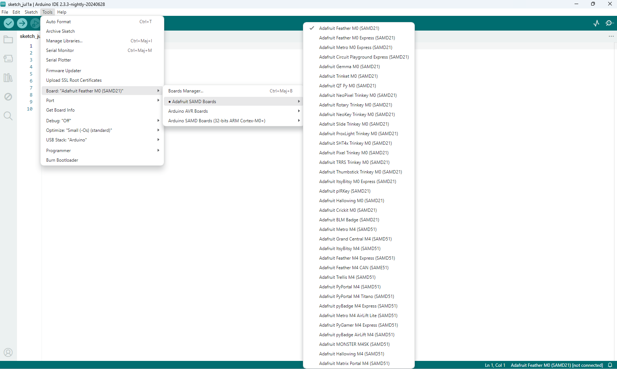Image resolution: width=617 pixels, height=369 pixels.
Task: Expand the Board submenu entry
Action: point(102,91)
